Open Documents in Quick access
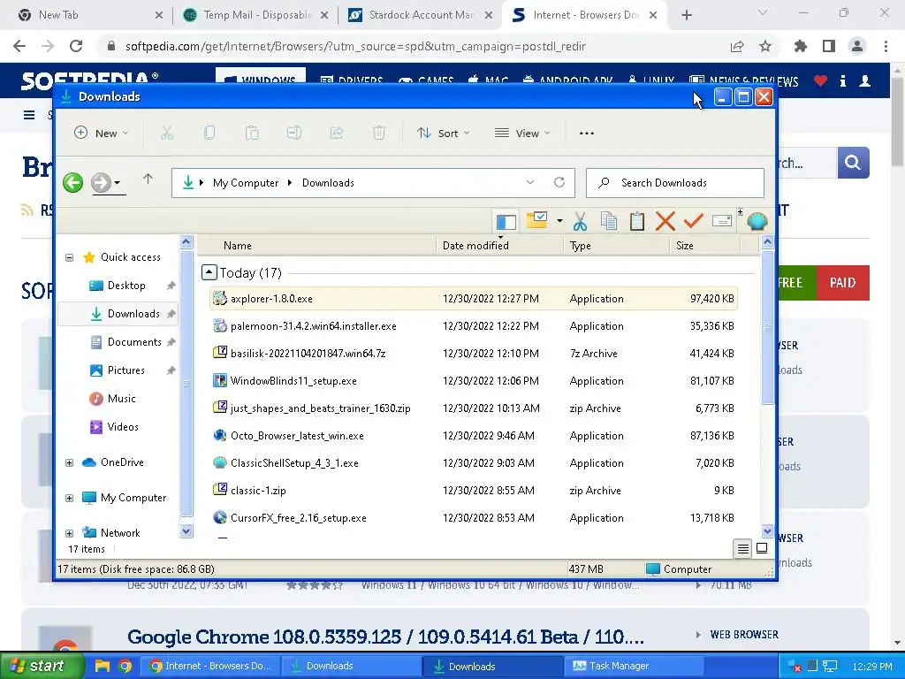This screenshot has width=905, height=679. click(x=134, y=342)
